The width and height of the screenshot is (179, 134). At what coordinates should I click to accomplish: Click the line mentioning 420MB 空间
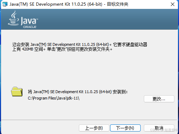coord(63,49)
